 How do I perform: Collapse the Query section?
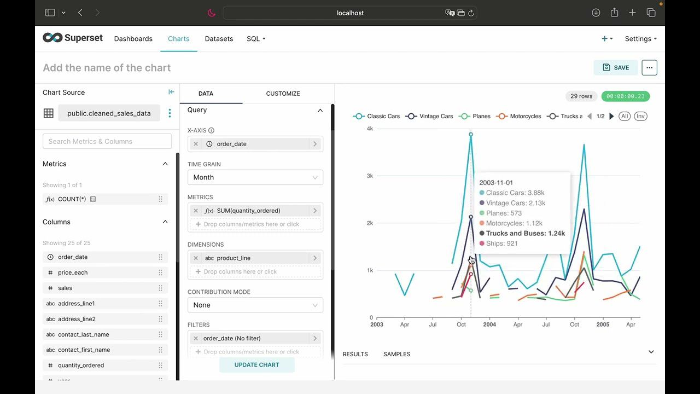coord(320,110)
